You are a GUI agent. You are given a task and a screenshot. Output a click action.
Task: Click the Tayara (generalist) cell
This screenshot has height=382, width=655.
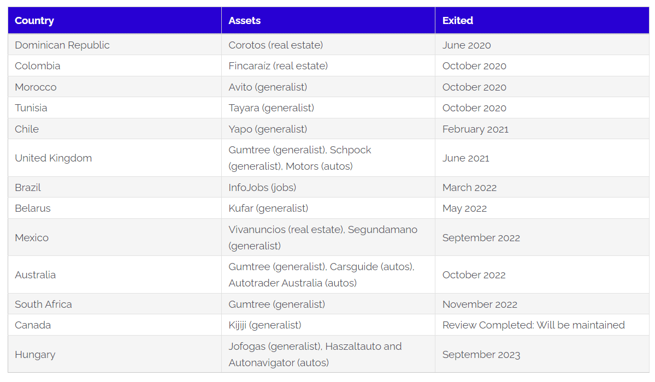328,108
